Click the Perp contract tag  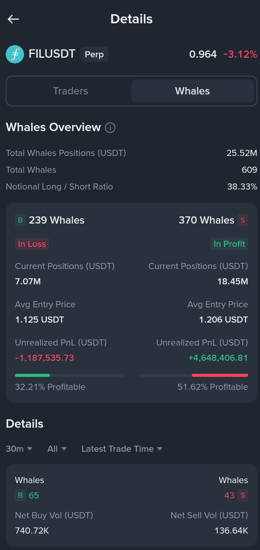(94, 54)
